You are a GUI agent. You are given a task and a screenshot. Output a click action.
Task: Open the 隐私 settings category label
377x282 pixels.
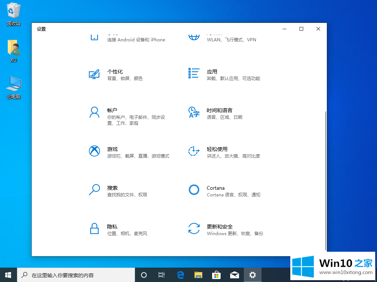(112, 227)
